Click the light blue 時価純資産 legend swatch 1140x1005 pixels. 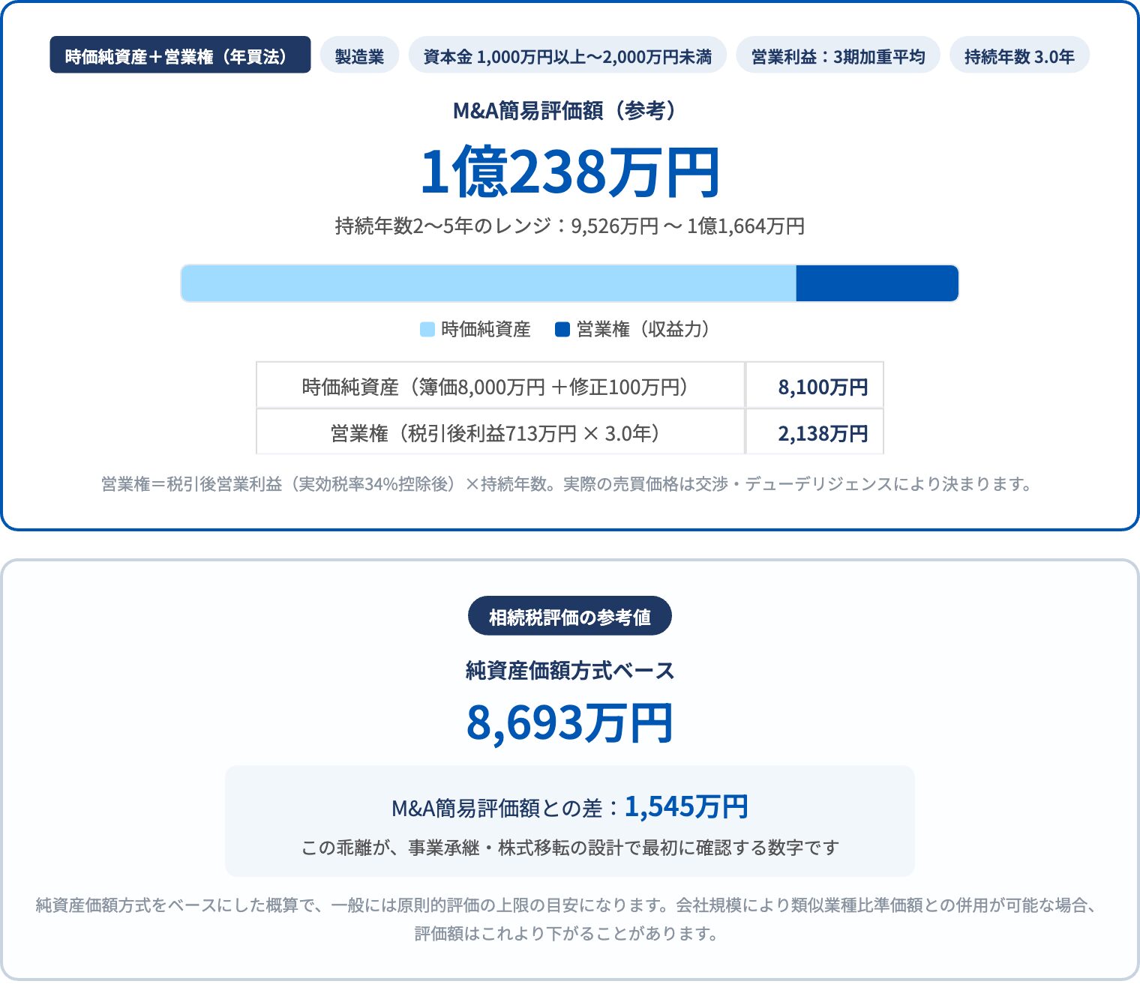pos(427,329)
